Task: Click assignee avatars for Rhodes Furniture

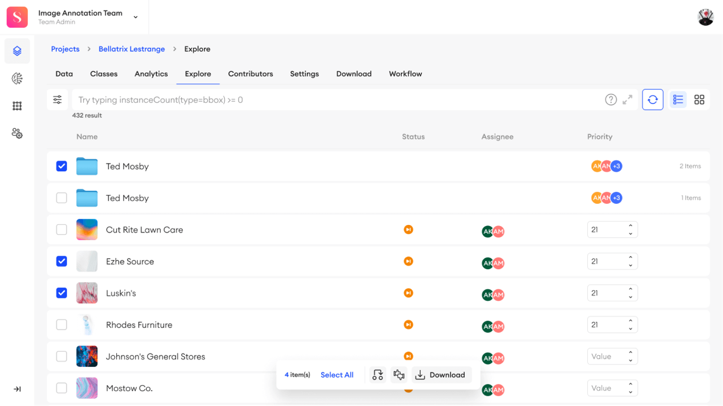Action: click(x=493, y=327)
